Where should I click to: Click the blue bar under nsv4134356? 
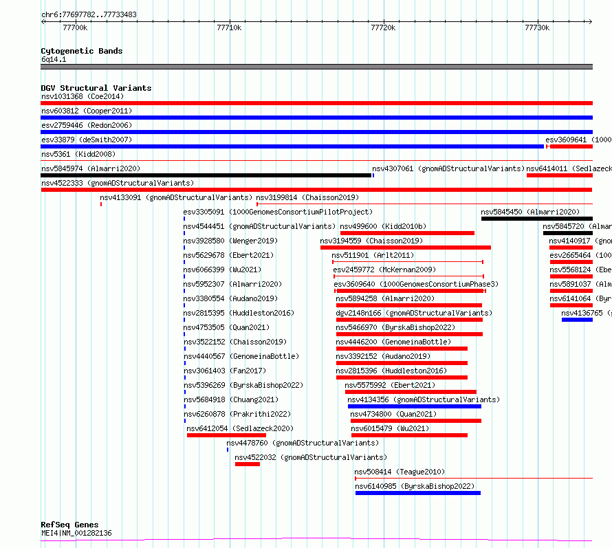415,406
